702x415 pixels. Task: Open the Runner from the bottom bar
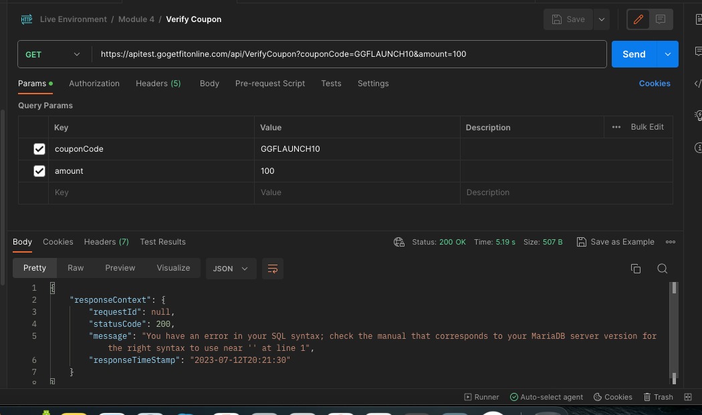point(482,397)
